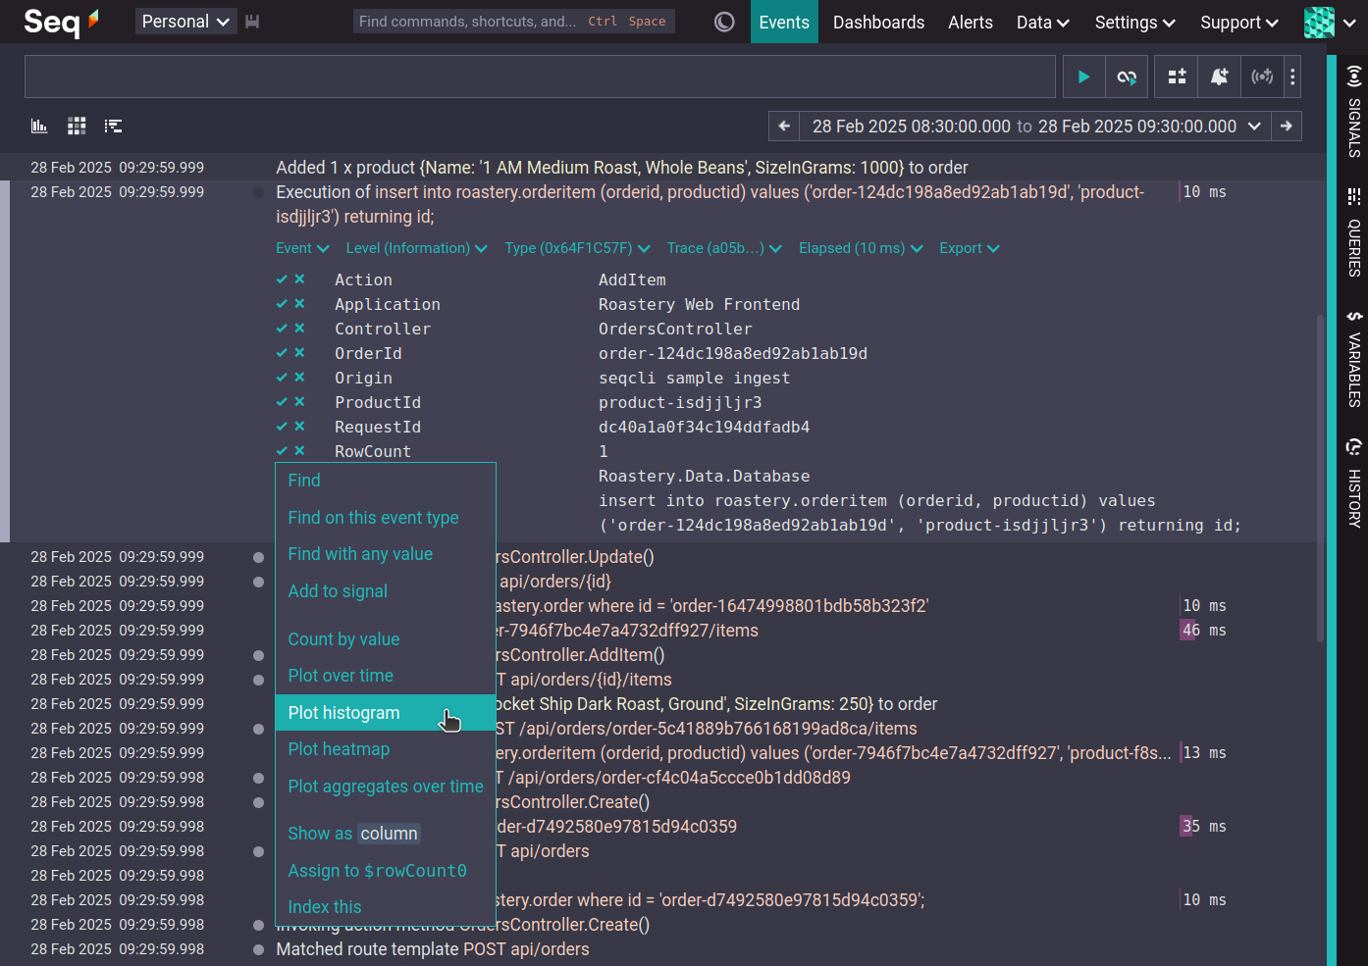Go to next time range arrow

coord(1287,126)
